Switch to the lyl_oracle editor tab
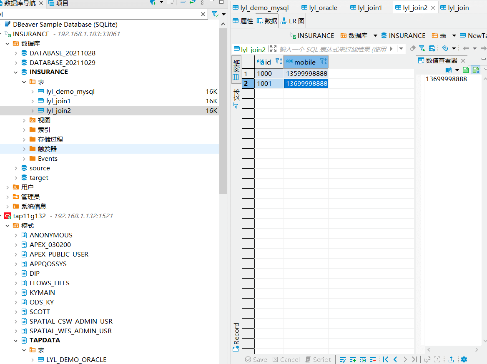487x364 pixels. pos(323,7)
